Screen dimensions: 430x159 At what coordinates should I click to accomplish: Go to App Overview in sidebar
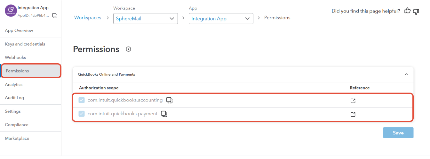(19, 31)
